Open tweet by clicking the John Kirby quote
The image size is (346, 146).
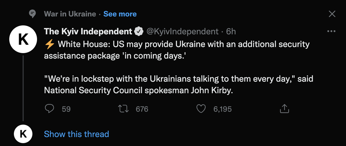(x=178, y=84)
